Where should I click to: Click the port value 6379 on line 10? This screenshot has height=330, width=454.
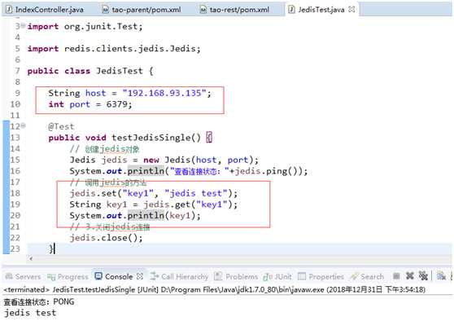(116, 104)
